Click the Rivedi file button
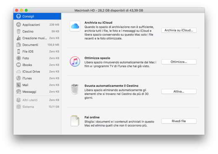The height and width of the screenshot is (154, 218). 179,121
